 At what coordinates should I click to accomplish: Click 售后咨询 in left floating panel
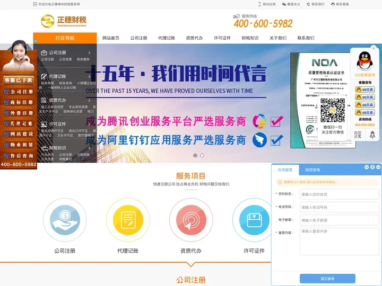[x=19, y=156]
